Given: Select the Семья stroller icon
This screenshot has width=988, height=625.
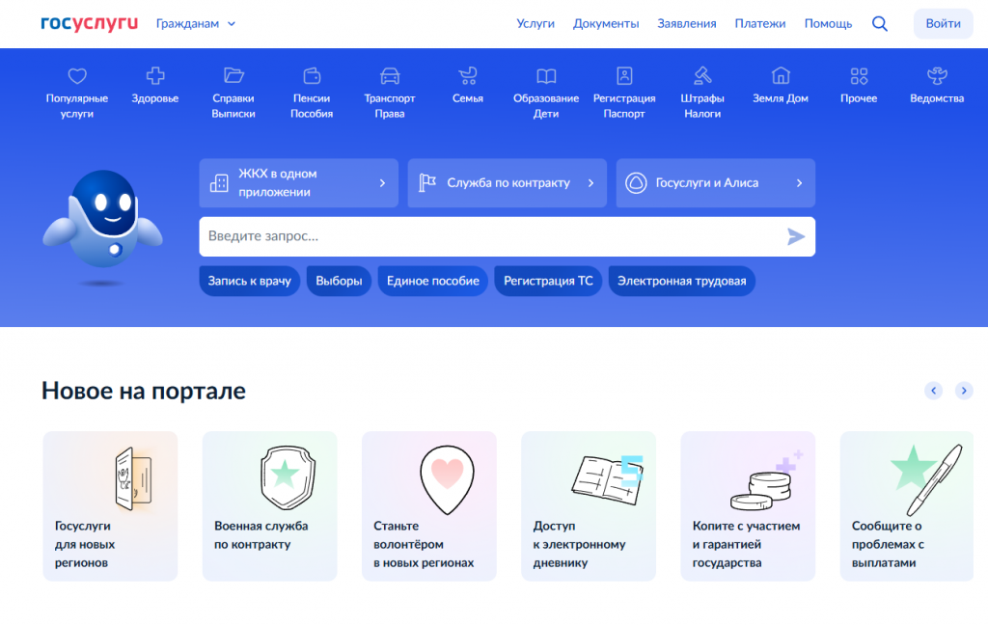Looking at the screenshot, I should tap(468, 76).
